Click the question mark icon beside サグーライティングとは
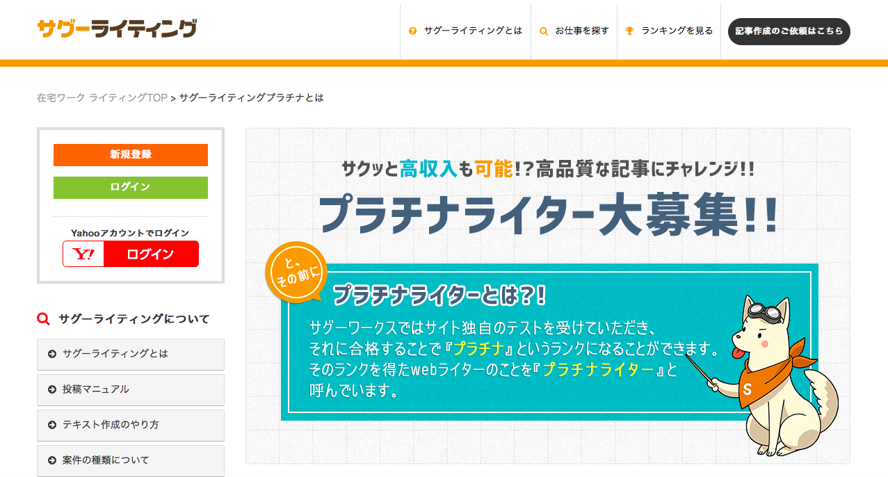 point(412,31)
